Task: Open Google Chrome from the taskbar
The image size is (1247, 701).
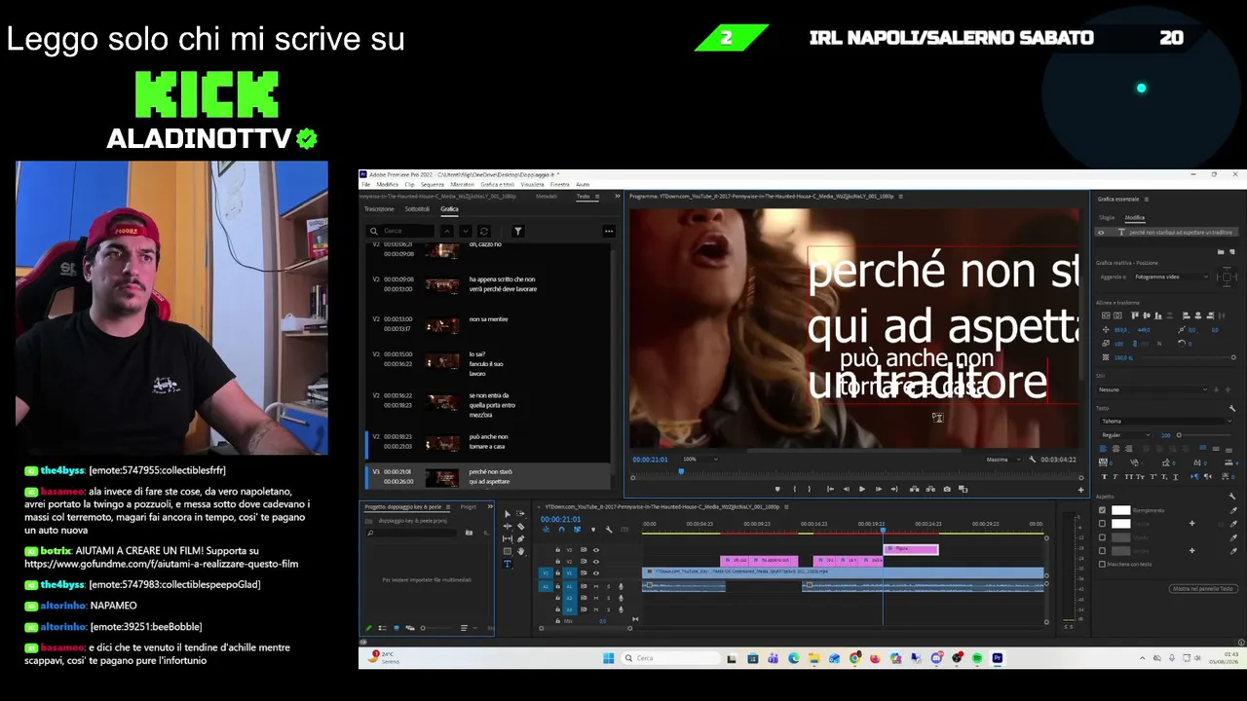Action: [854, 658]
